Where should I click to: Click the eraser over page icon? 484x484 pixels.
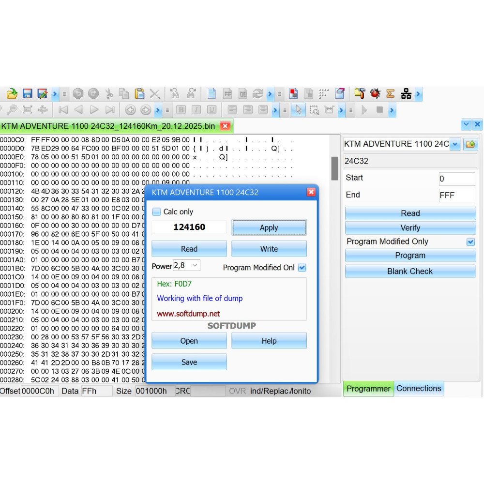coord(340,93)
